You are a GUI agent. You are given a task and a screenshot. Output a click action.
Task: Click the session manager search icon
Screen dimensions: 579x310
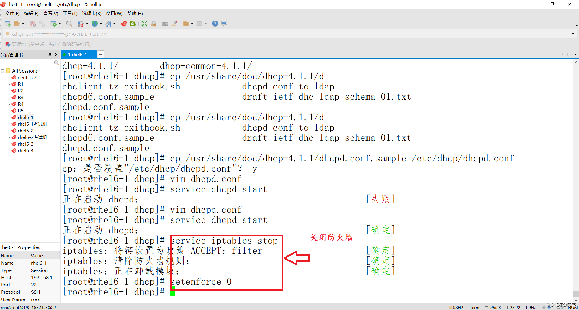[x=56, y=63]
